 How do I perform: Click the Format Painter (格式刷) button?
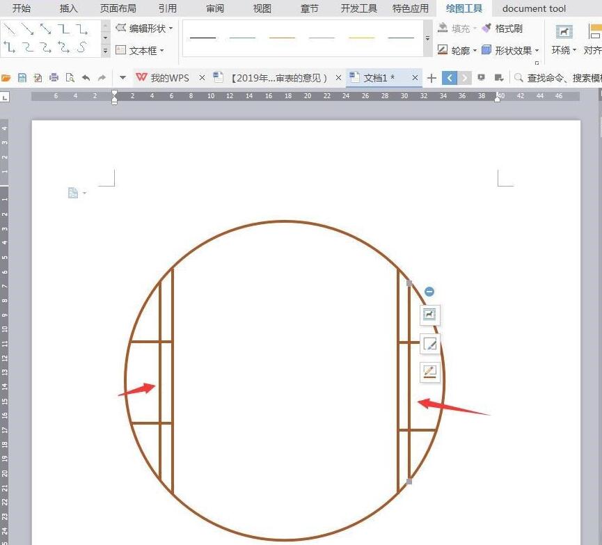(x=502, y=29)
